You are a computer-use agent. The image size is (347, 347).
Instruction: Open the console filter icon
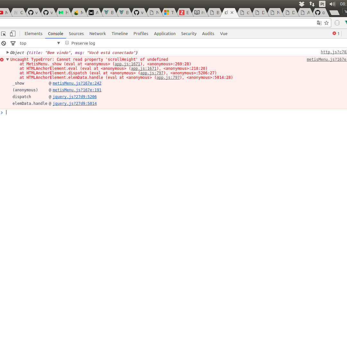(13, 43)
